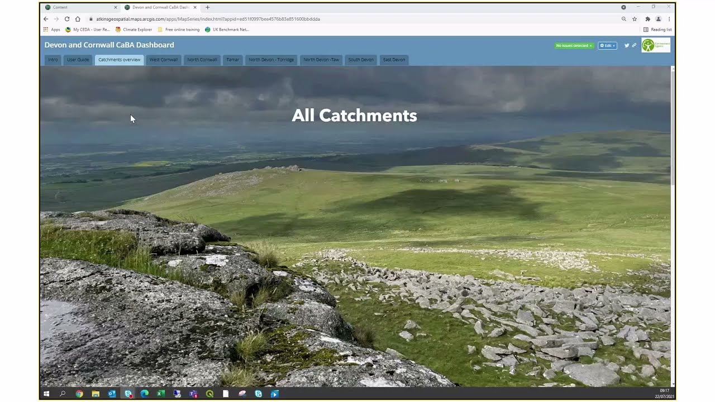This screenshot has width=715, height=402.
Task: Reload the current page
Action: [67, 19]
